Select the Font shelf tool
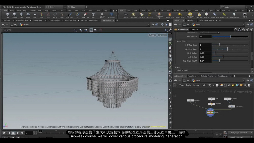 tap(93, 15)
